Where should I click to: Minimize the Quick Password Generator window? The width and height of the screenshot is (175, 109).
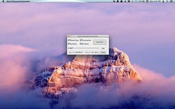click(x=71, y=36)
